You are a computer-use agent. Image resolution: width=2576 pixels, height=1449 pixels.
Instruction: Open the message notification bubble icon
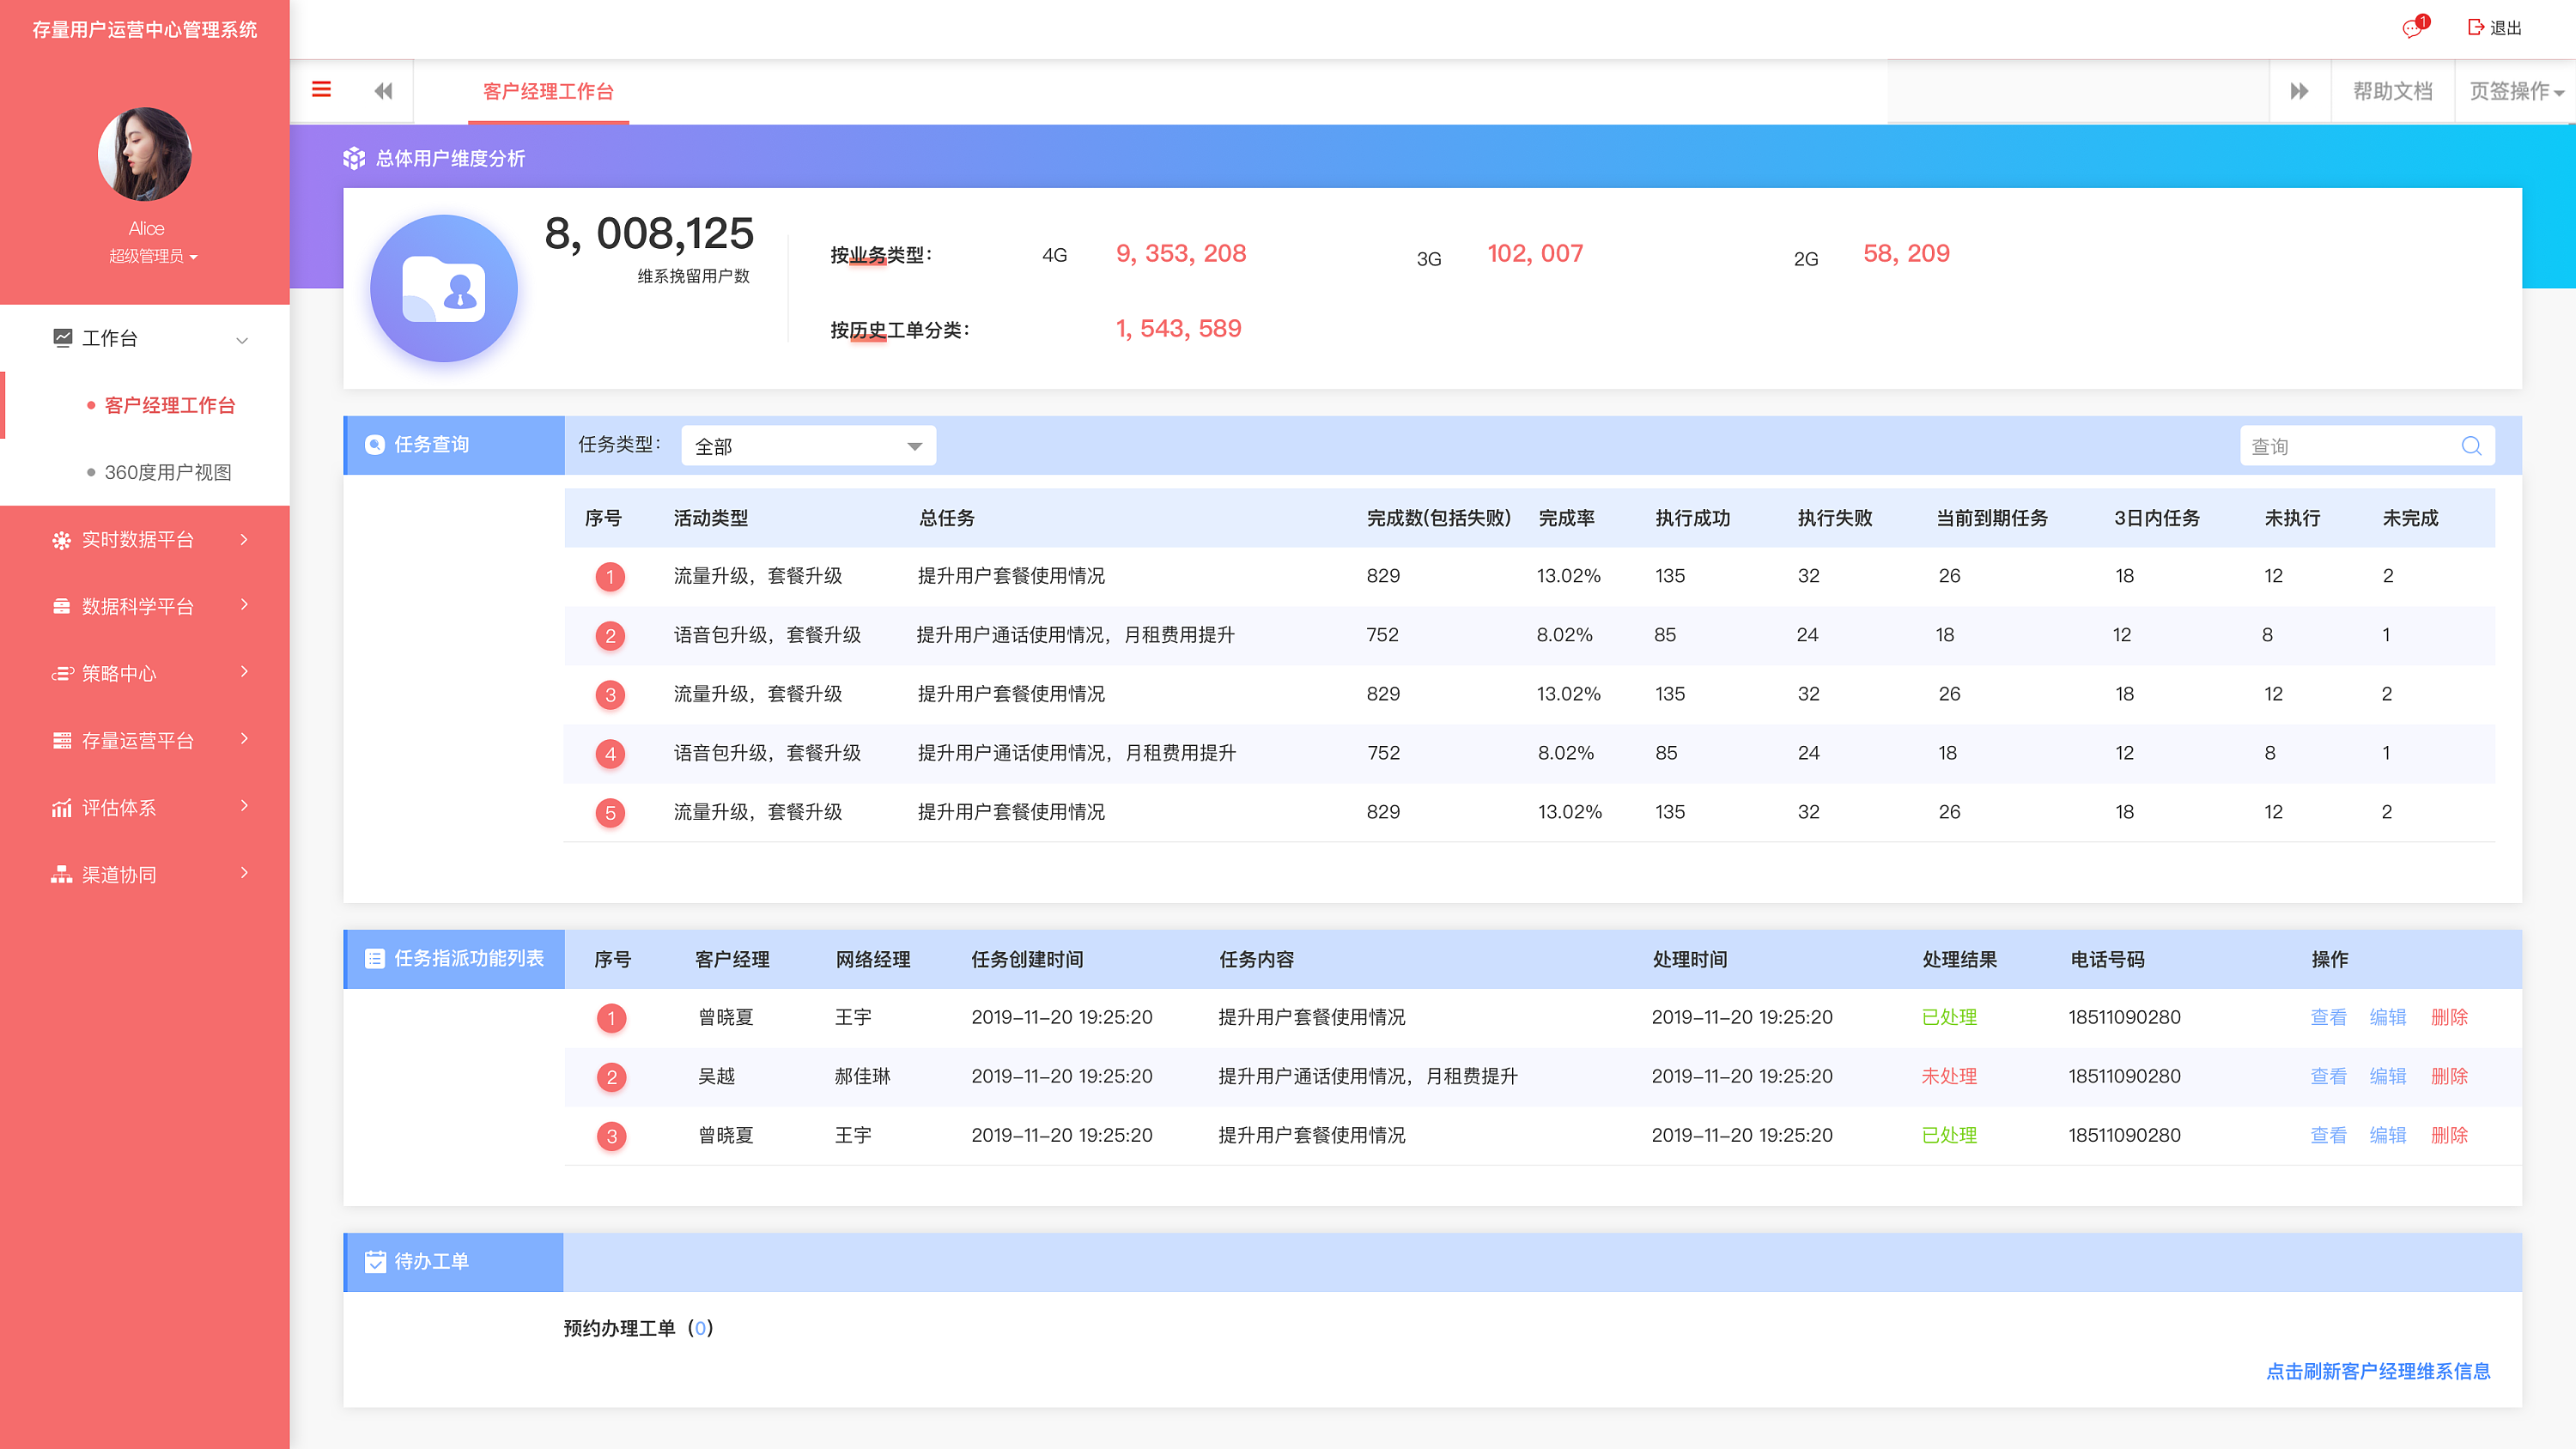point(2412,28)
